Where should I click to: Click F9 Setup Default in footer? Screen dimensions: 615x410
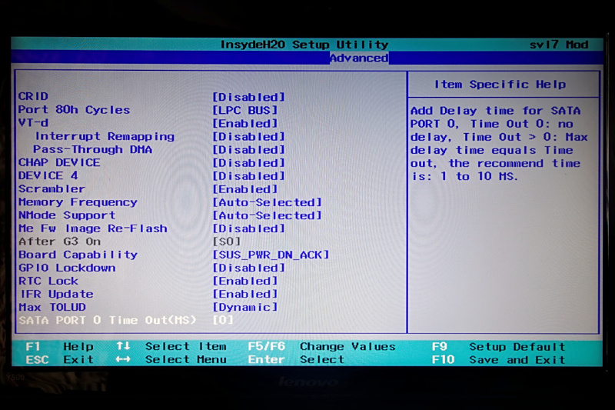[498, 347]
